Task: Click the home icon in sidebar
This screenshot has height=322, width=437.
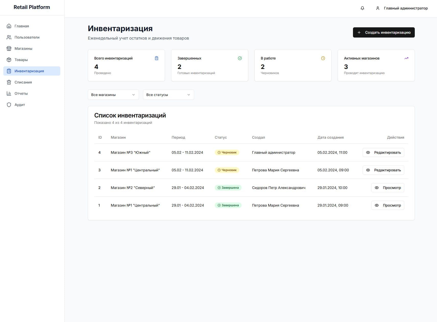Action: (9, 26)
